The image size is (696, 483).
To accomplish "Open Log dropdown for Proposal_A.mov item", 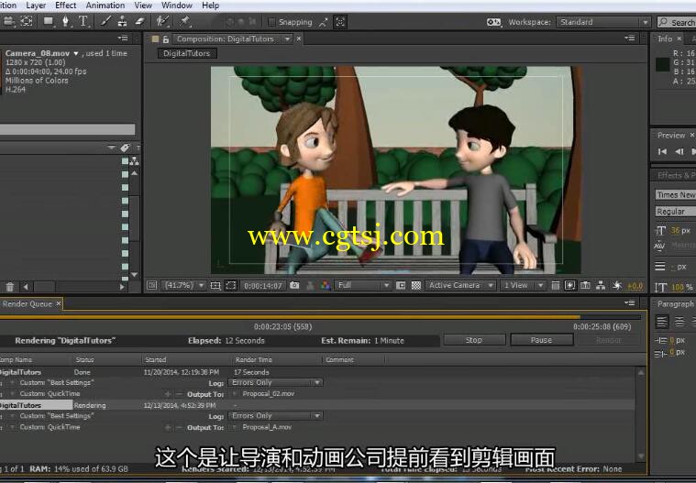I will pyautogui.click(x=275, y=415).
